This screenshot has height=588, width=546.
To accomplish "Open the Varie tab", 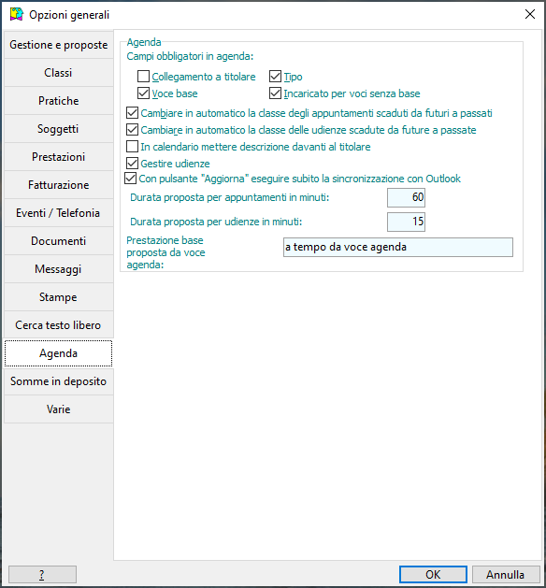I will [x=59, y=409].
